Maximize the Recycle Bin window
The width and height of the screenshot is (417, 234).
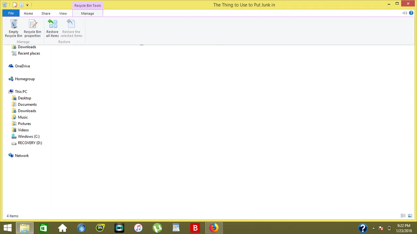coord(397,4)
